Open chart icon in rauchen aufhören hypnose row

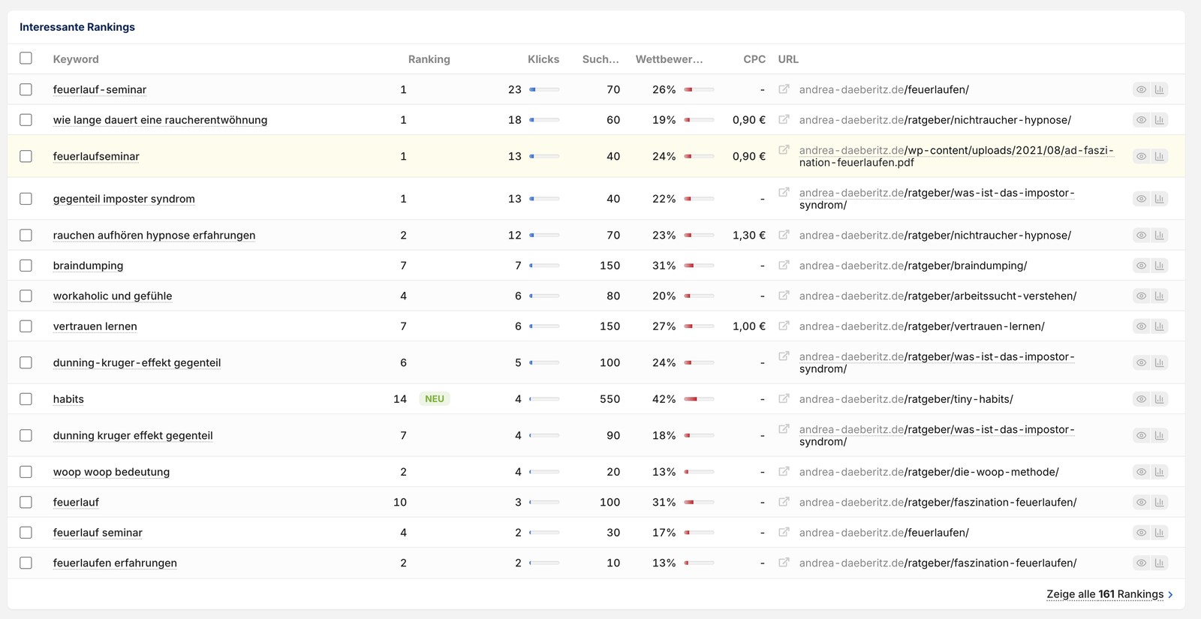coord(1160,235)
